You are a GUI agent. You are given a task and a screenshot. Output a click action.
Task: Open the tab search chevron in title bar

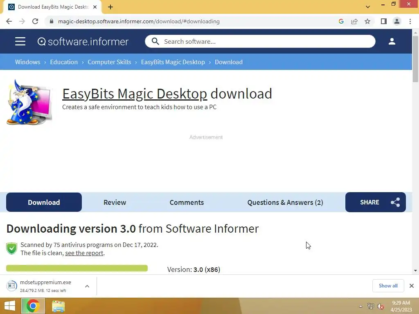pos(368,7)
